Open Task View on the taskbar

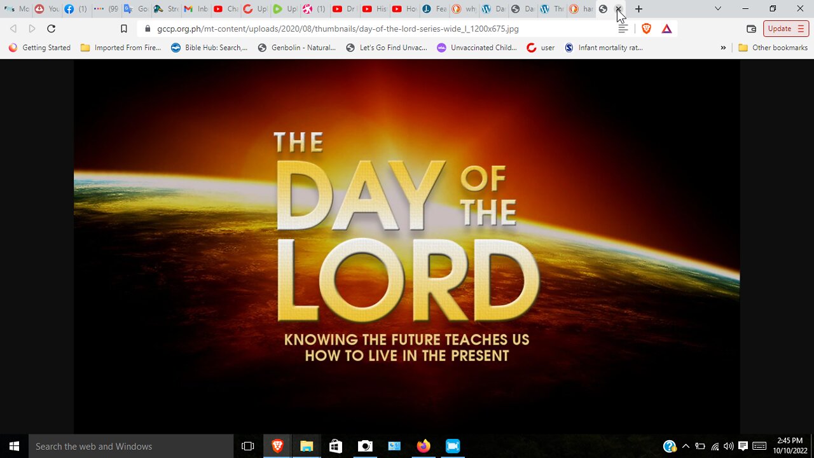(x=248, y=446)
